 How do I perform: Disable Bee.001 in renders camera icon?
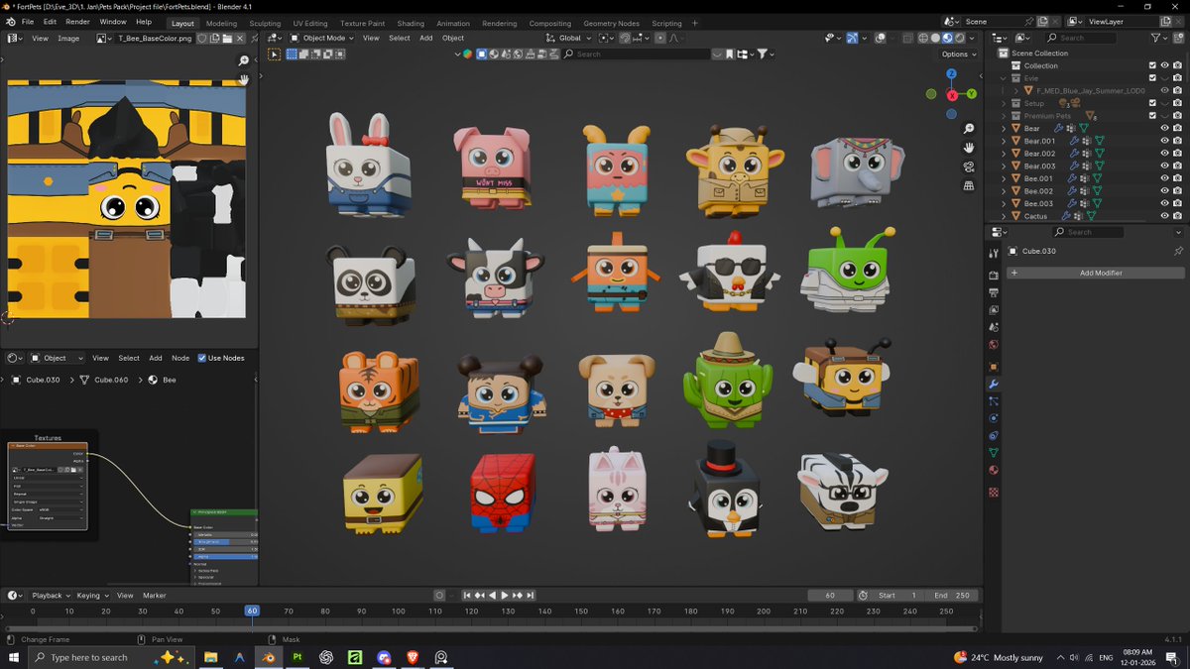tap(1177, 178)
